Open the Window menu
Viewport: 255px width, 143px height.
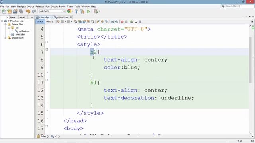(85, 6)
